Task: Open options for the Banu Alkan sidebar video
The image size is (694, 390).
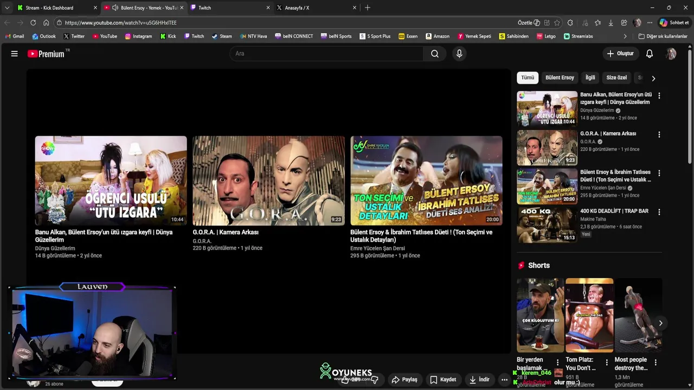Action: pos(659,95)
